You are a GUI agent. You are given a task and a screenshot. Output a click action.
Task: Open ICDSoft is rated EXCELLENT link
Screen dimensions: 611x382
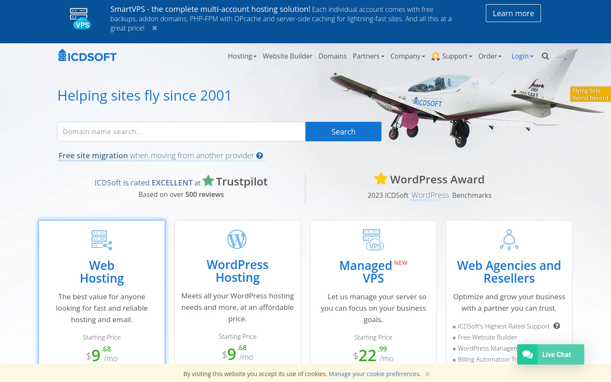pyautogui.click(x=143, y=183)
